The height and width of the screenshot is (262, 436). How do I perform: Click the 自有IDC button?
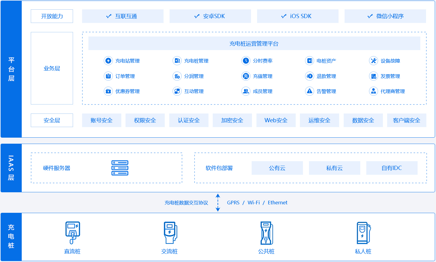pyautogui.click(x=392, y=168)
